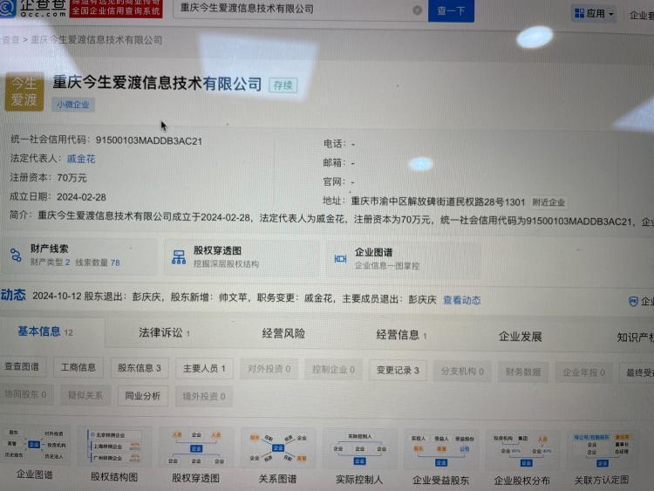Click the 查一下 search button
654x491 pixels.
451,10
